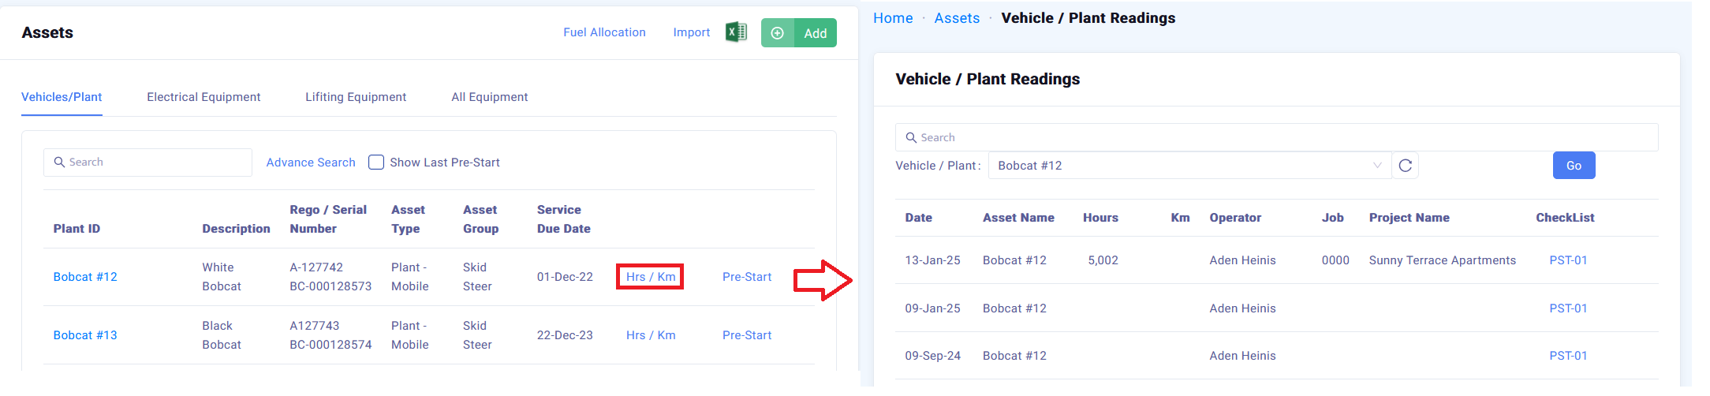1710x396 pixels.
Task: Open Hrs / Km for Bobcat #13
Action: [x=651, y=335]
